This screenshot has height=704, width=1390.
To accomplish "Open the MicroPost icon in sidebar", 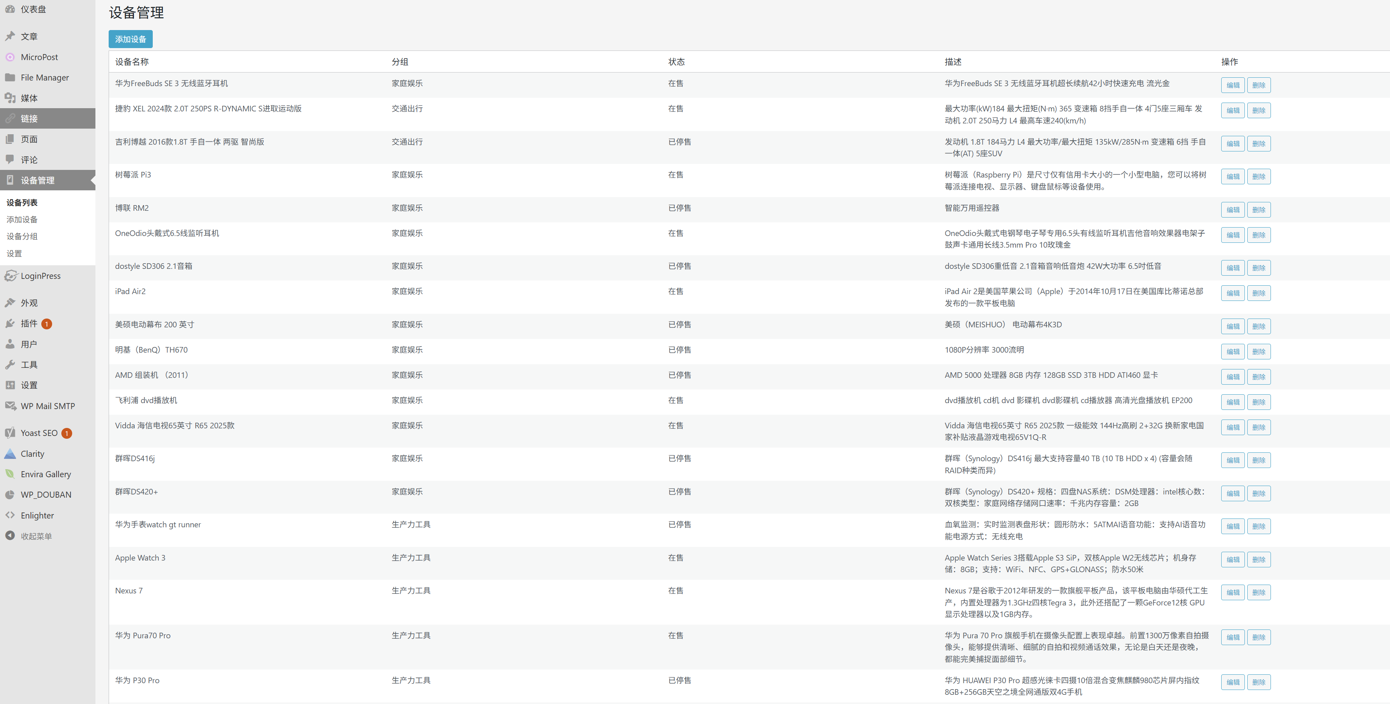I will pyautogui.click(x=10, y=57).
